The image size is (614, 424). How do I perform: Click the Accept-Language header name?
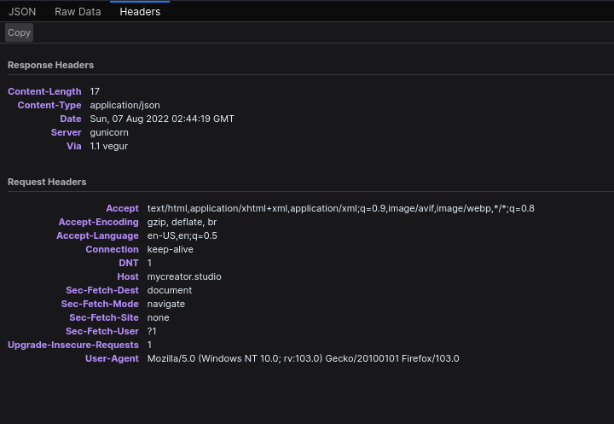tap(97, 236)
